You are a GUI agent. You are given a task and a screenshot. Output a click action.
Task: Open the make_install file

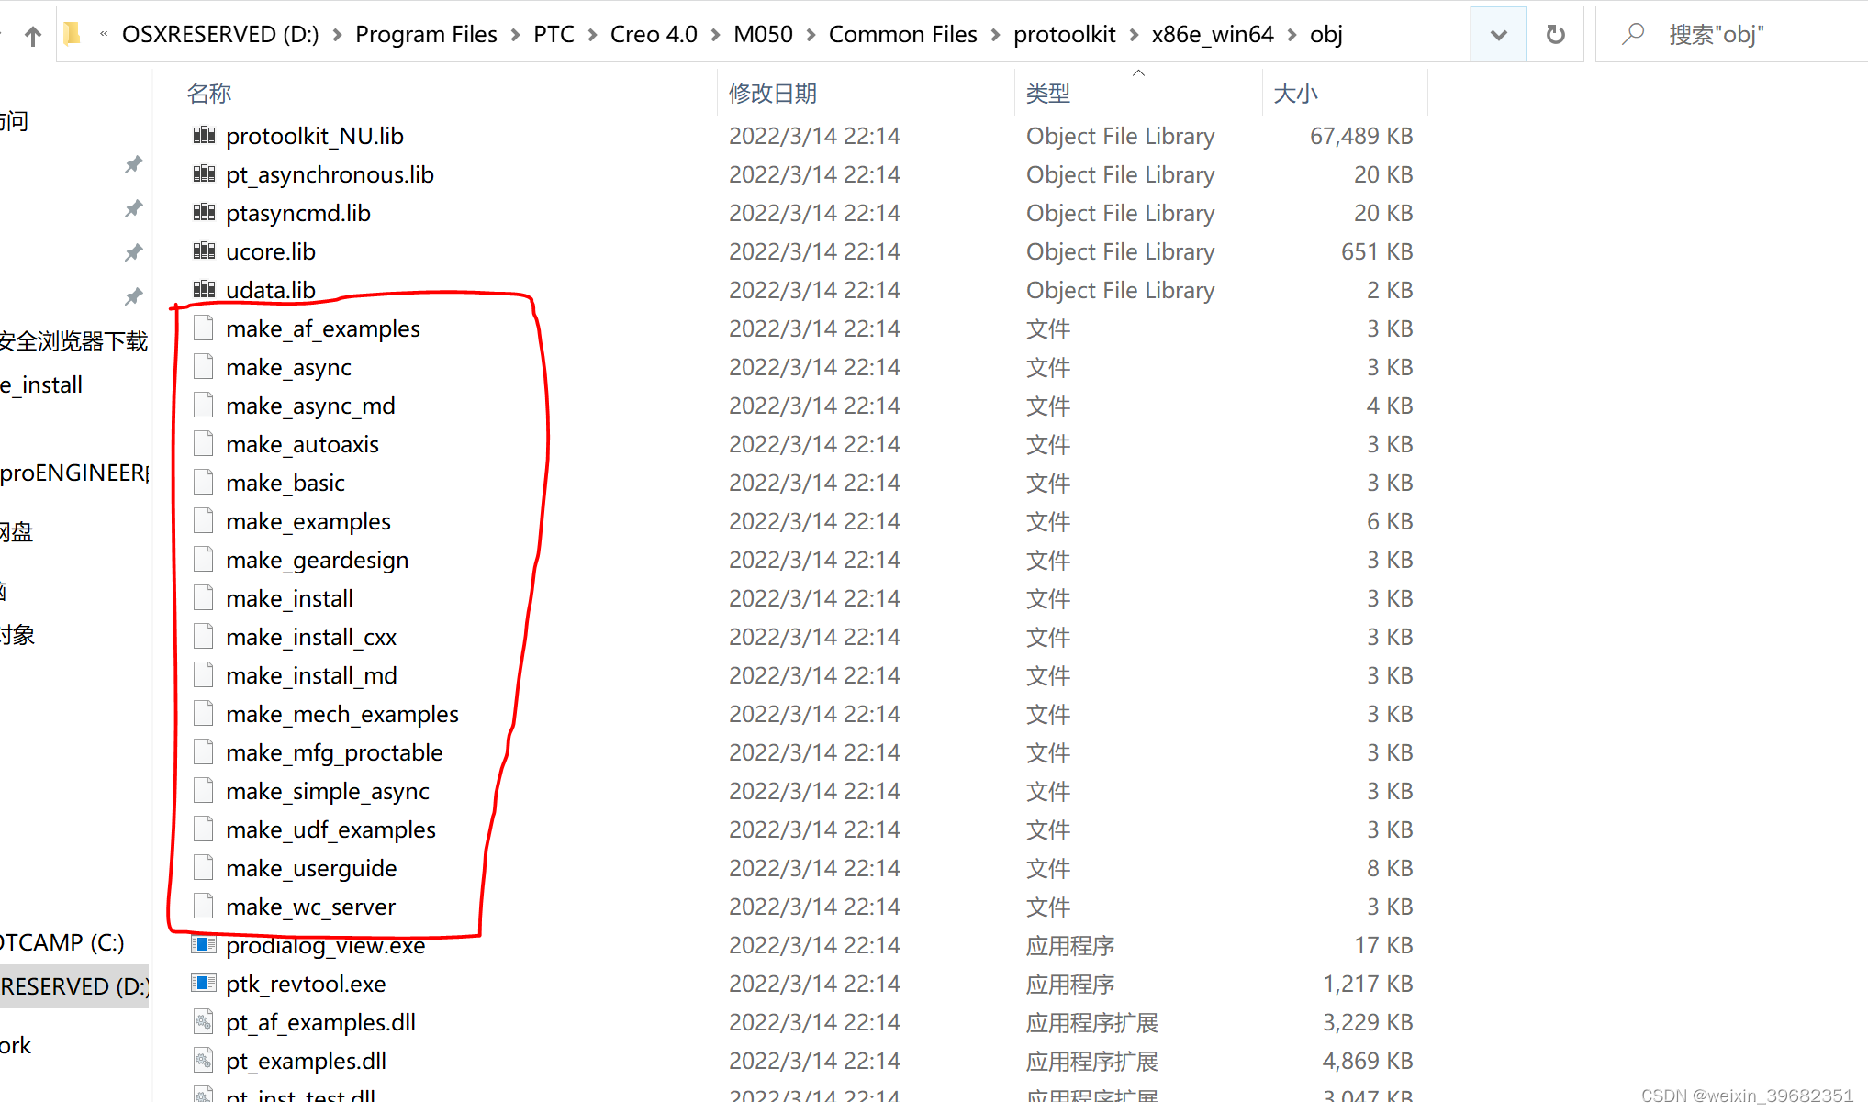(x=289, y=597)
